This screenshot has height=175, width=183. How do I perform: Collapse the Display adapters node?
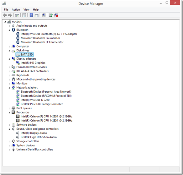click(9, 59)
